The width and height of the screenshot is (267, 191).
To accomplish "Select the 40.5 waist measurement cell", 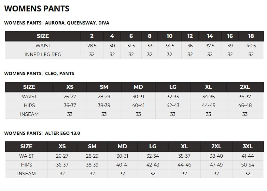I will pyautogui.click(x=251, y=46).
